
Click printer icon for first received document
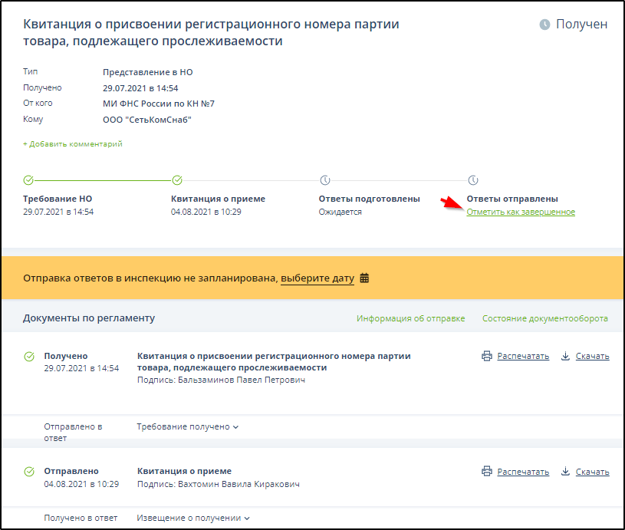click(x=486, y=356)
